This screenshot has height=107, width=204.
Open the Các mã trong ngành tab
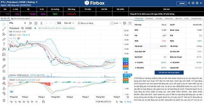tap(21, 19)
